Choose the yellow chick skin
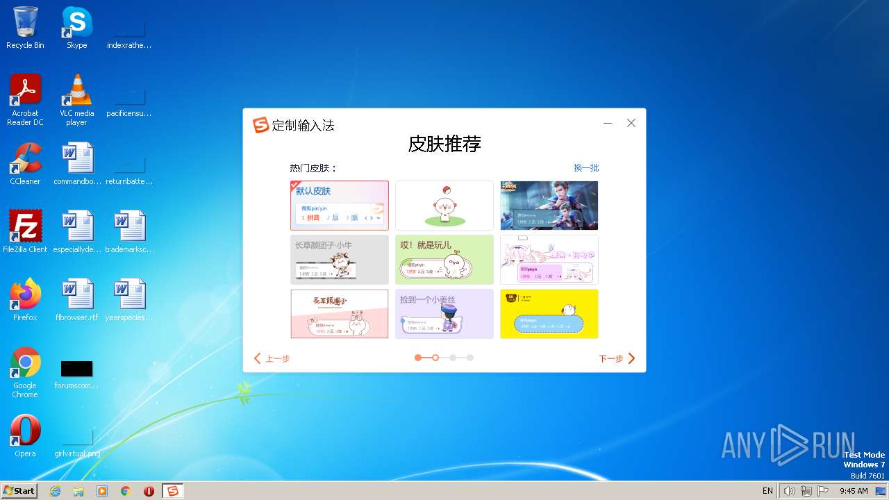 pos(549,314)
